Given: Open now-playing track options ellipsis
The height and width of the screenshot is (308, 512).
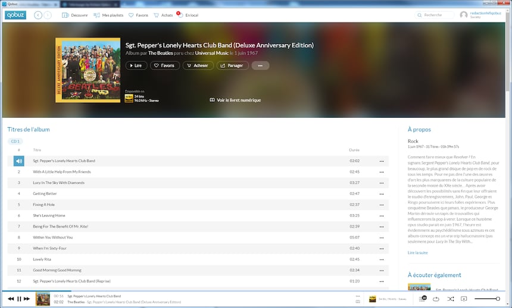Looking at the screenshot, I should 358,296.
